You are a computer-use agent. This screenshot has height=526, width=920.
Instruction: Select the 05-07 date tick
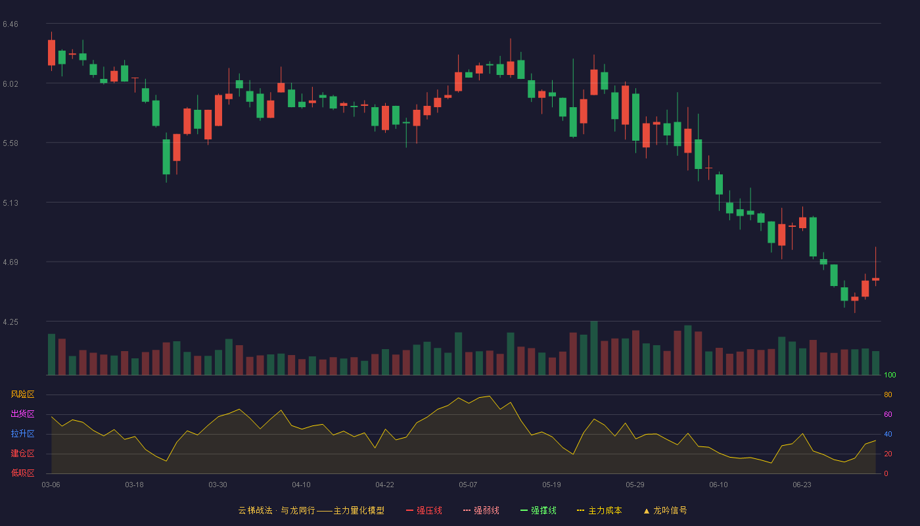[468, 485]
